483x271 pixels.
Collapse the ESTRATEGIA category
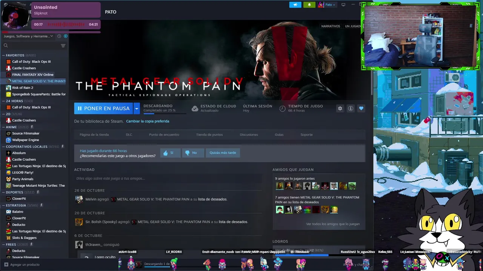point(3,206)
